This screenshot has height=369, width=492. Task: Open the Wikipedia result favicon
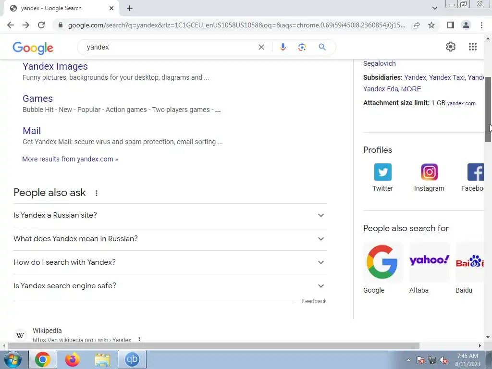click(20, 335)
